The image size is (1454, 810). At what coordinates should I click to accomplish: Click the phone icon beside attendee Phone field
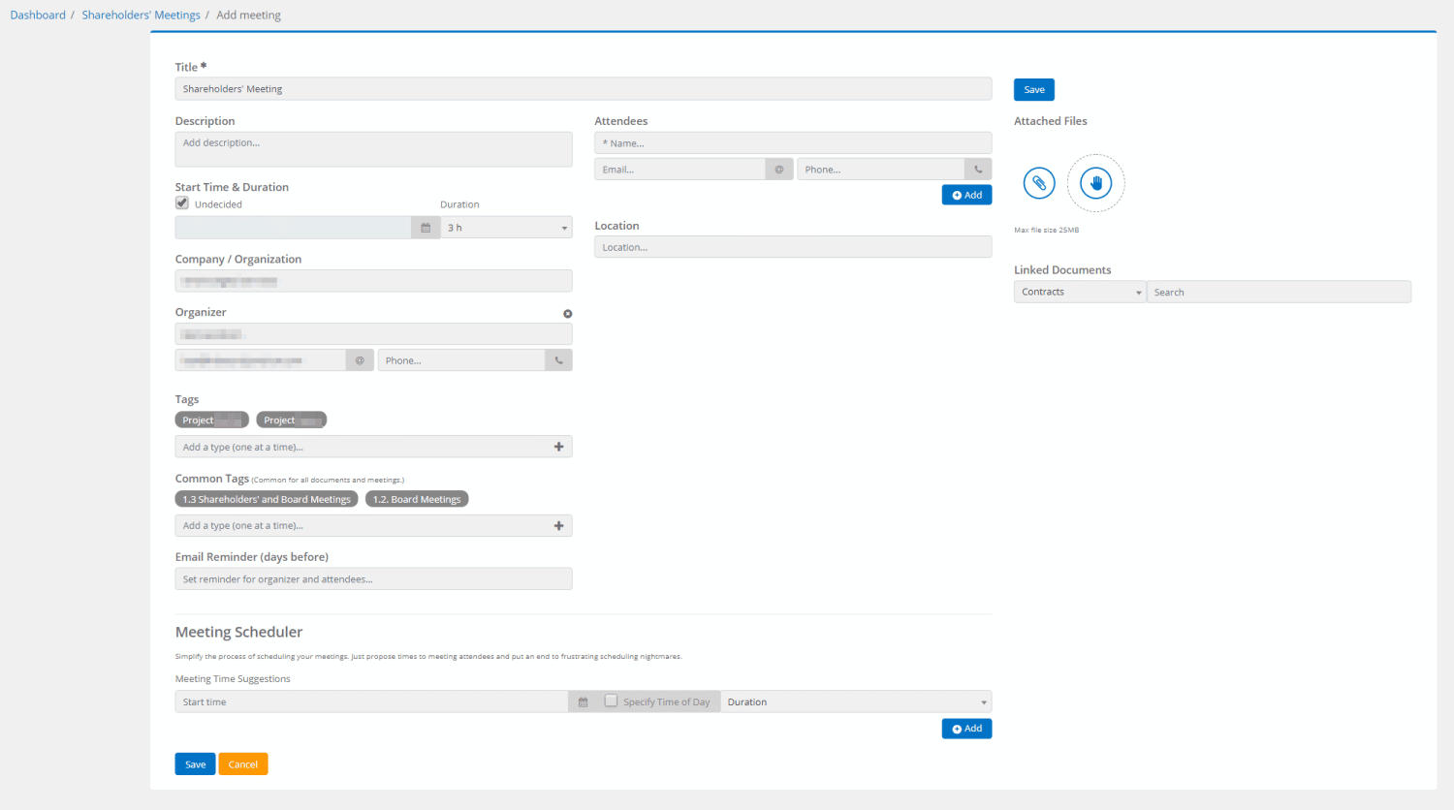coord(978,170)
